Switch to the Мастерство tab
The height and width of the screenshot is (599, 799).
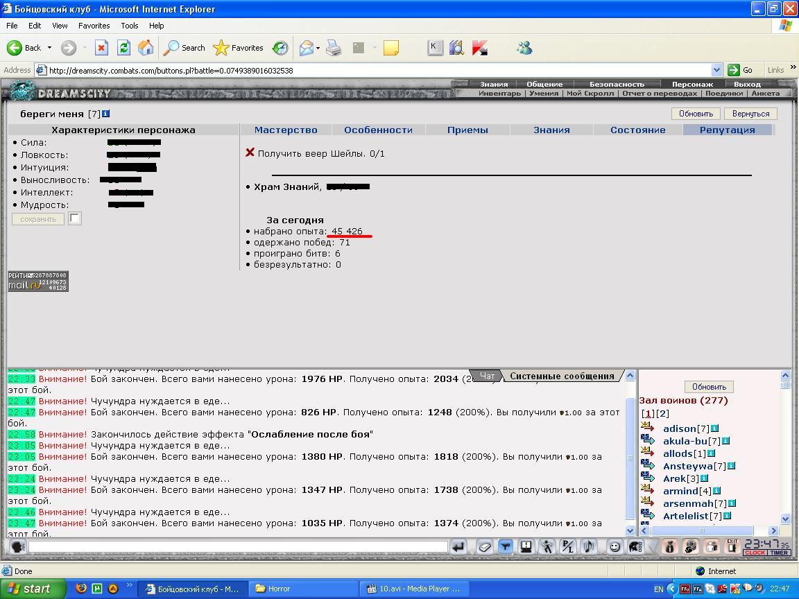pos(286,130)
